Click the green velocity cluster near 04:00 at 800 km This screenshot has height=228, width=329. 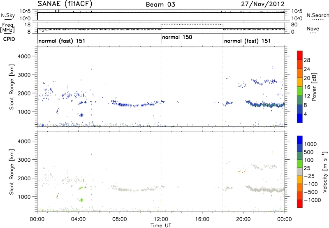(81, 200)
